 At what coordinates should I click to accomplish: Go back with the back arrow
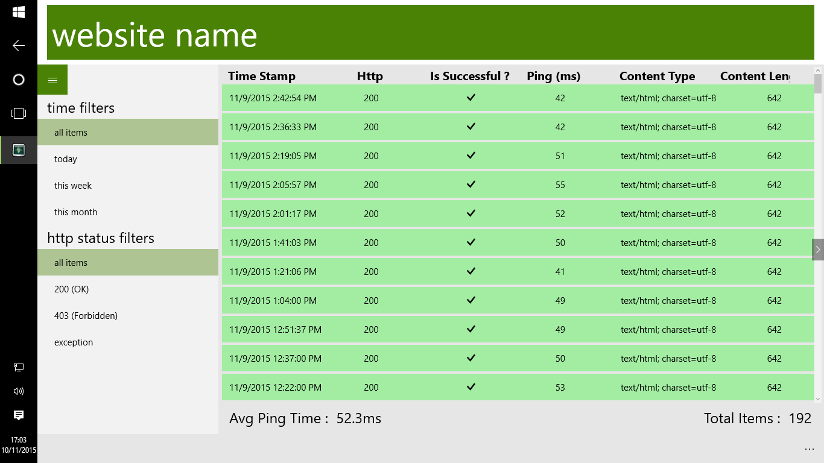[19, 45]
